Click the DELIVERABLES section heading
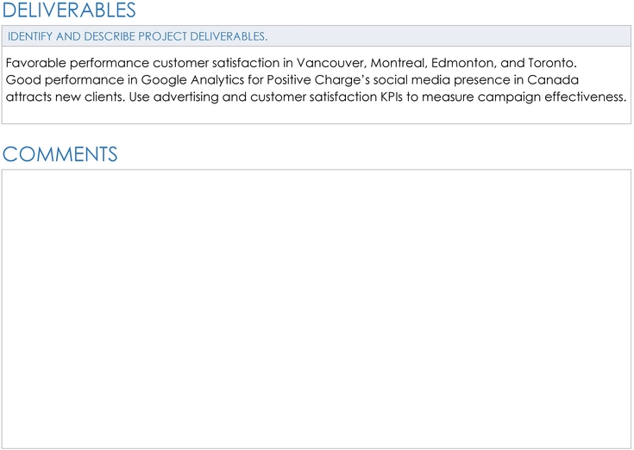 (x=69, y=10)
